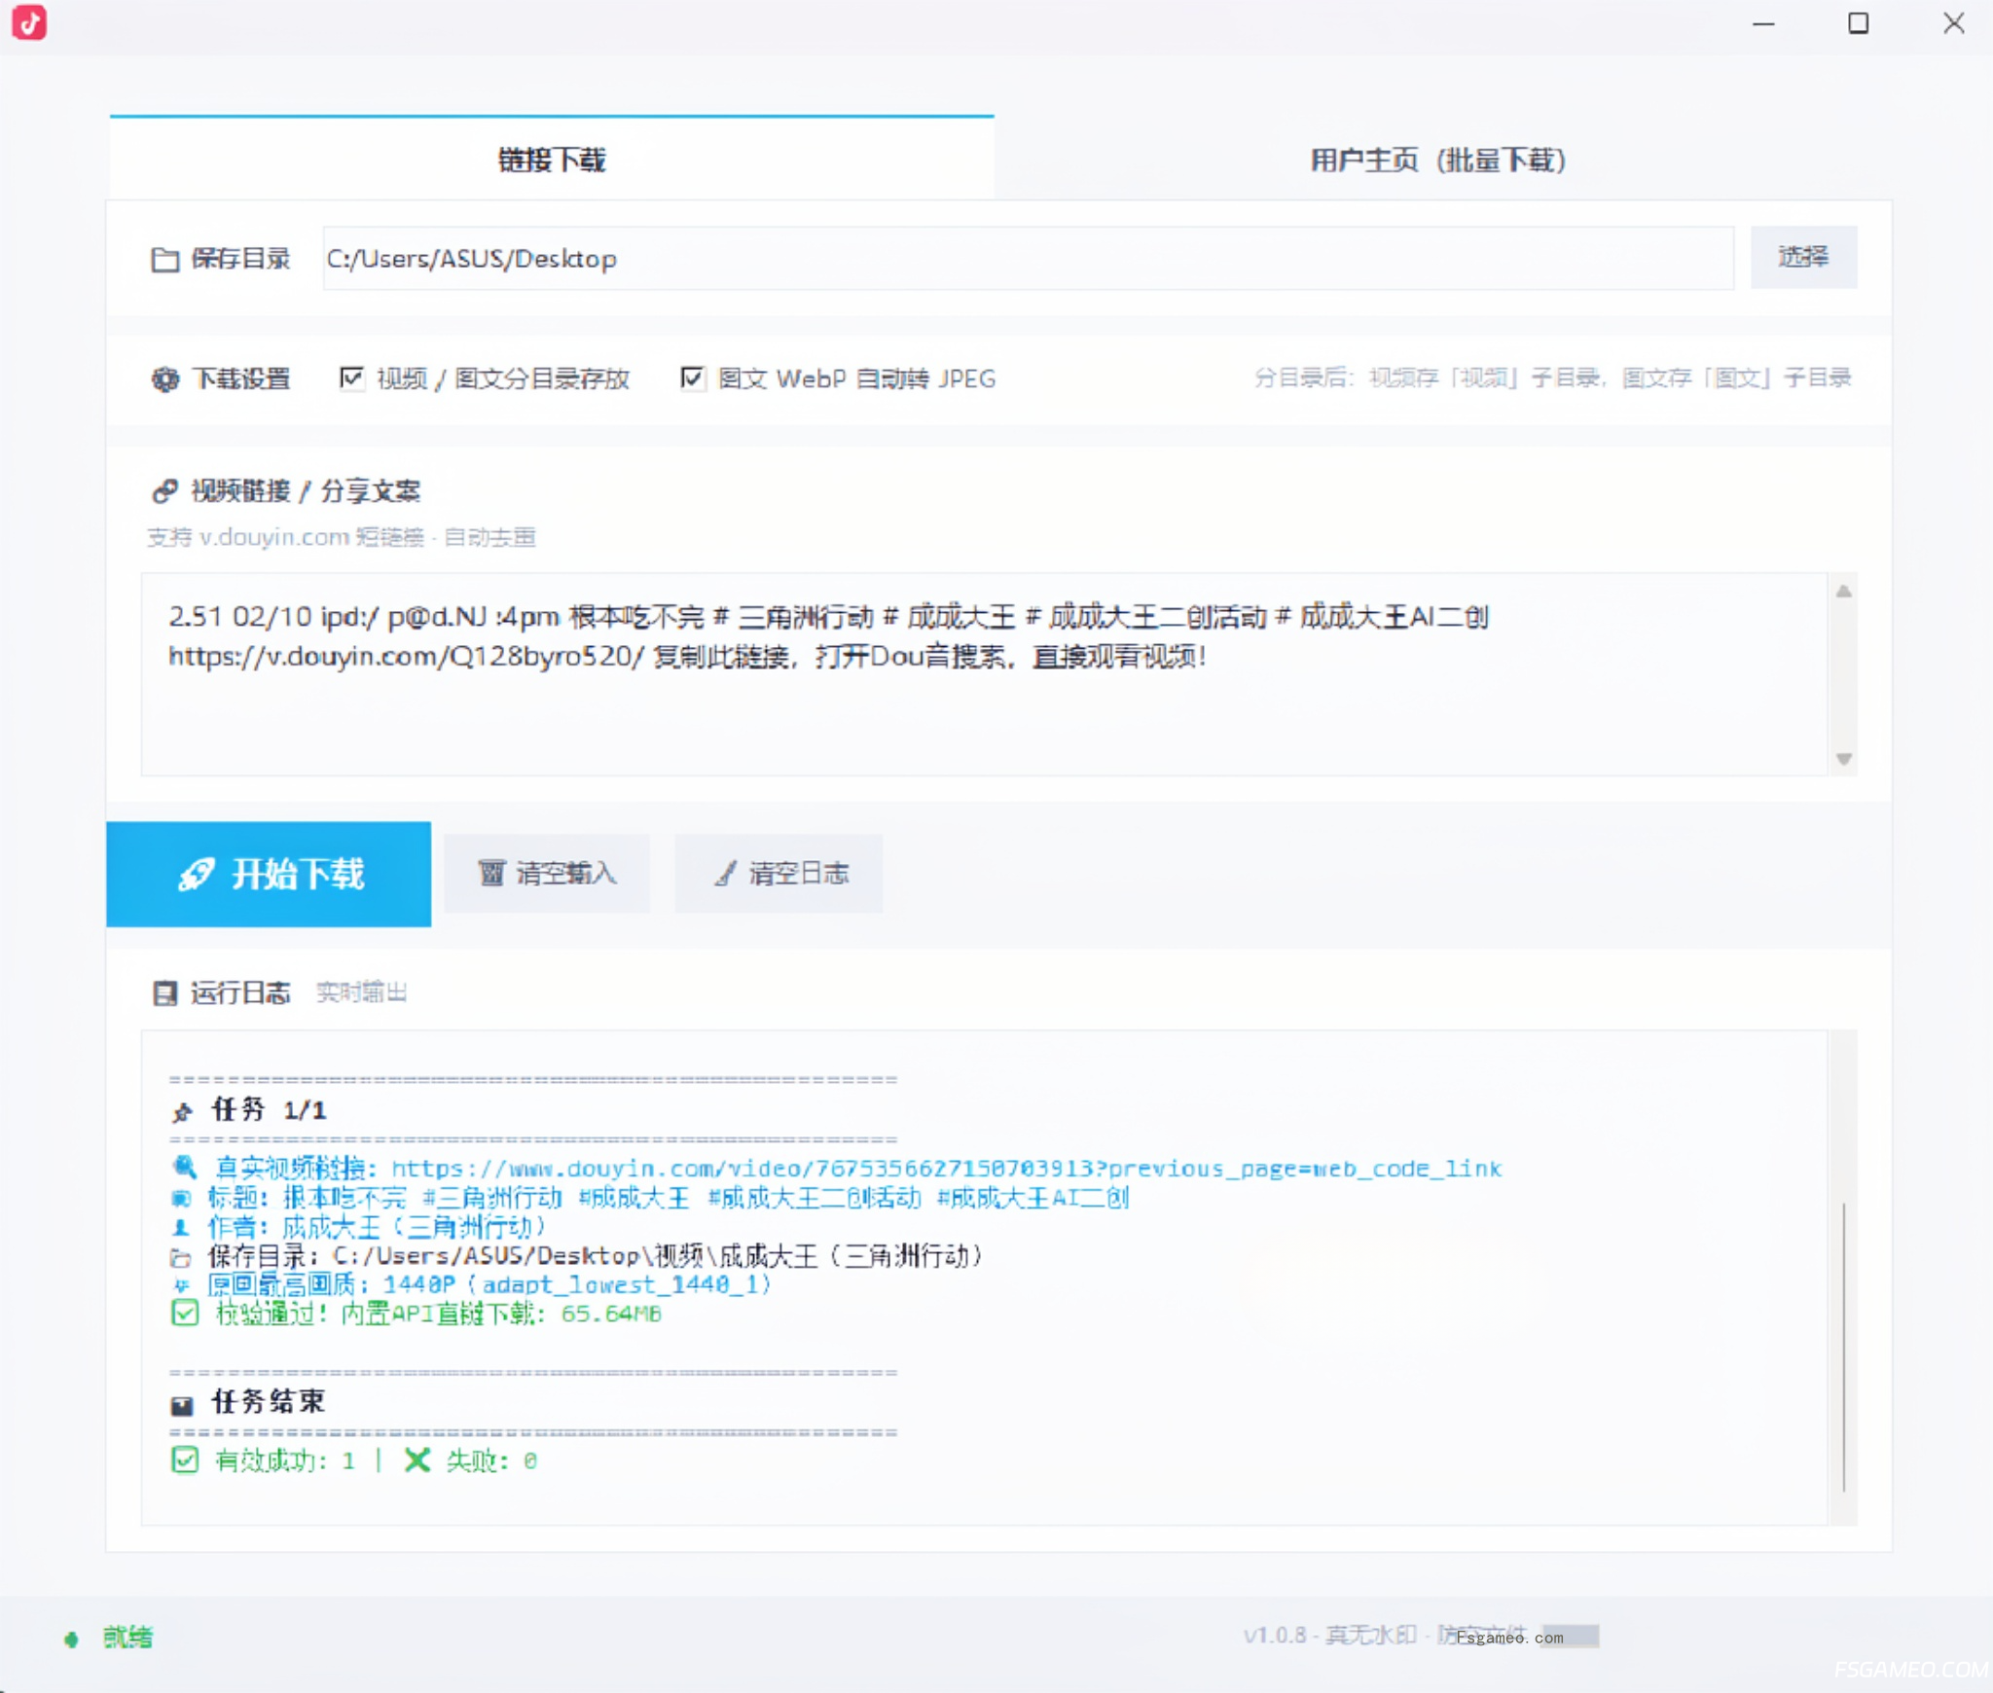Click green check icon beside 校验通过
The height and width of the screenshot is (1693, 1993).
pos(185,1314)
